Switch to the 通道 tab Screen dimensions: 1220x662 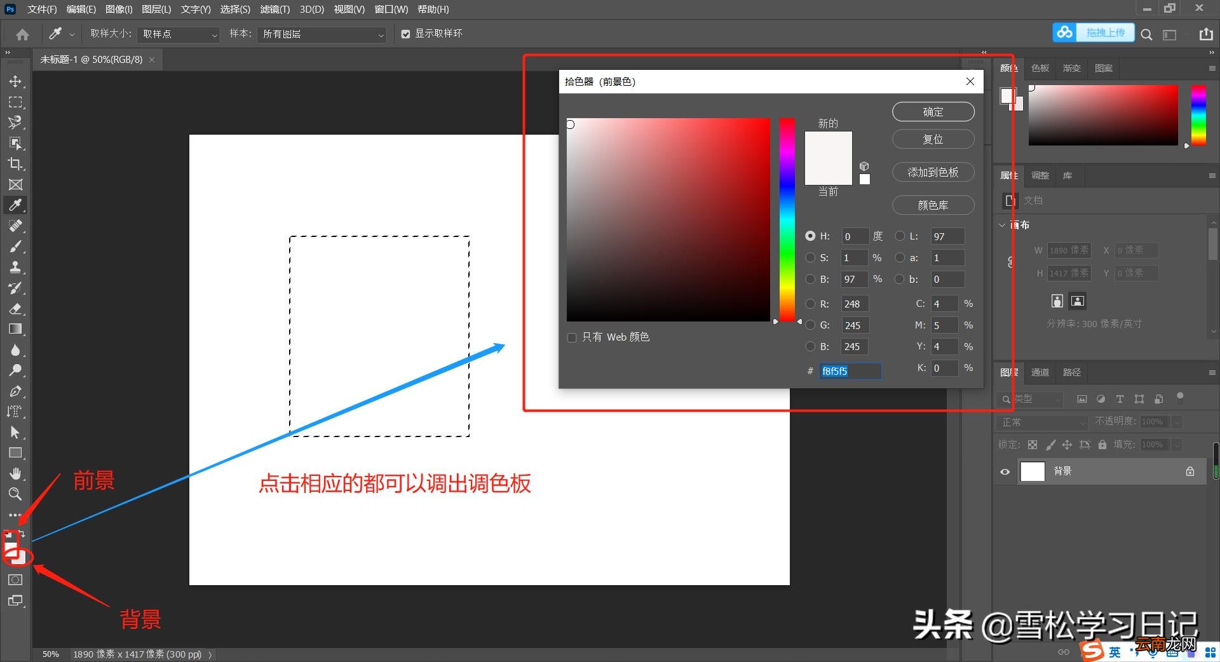(1040, 372)
